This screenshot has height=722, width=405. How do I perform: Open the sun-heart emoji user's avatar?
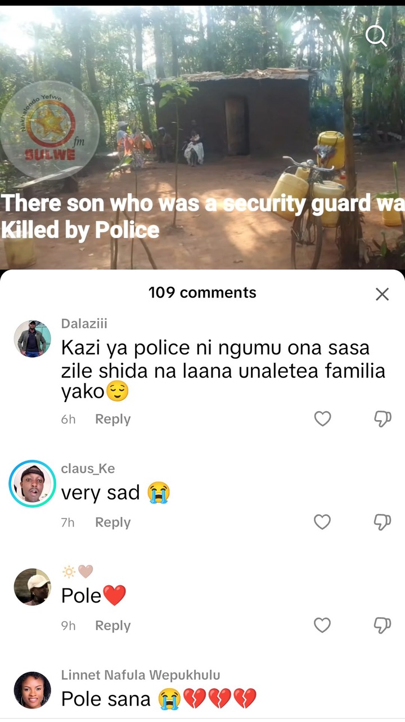point(32,587)
